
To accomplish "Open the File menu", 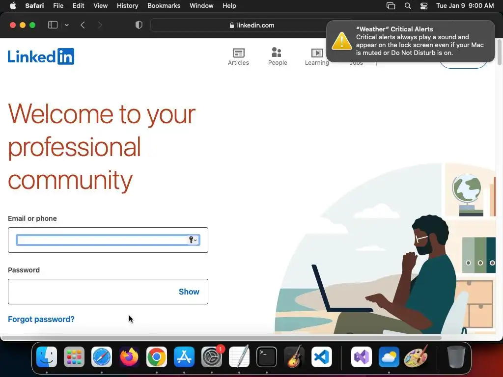I will click(x=58, y=6).
